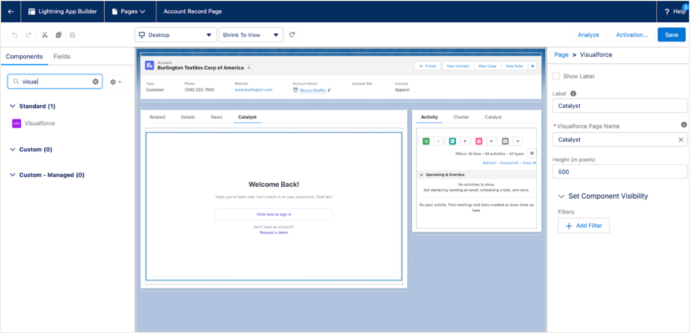Click the Analyze button
The image size is (690, 333).
[588, 35]
